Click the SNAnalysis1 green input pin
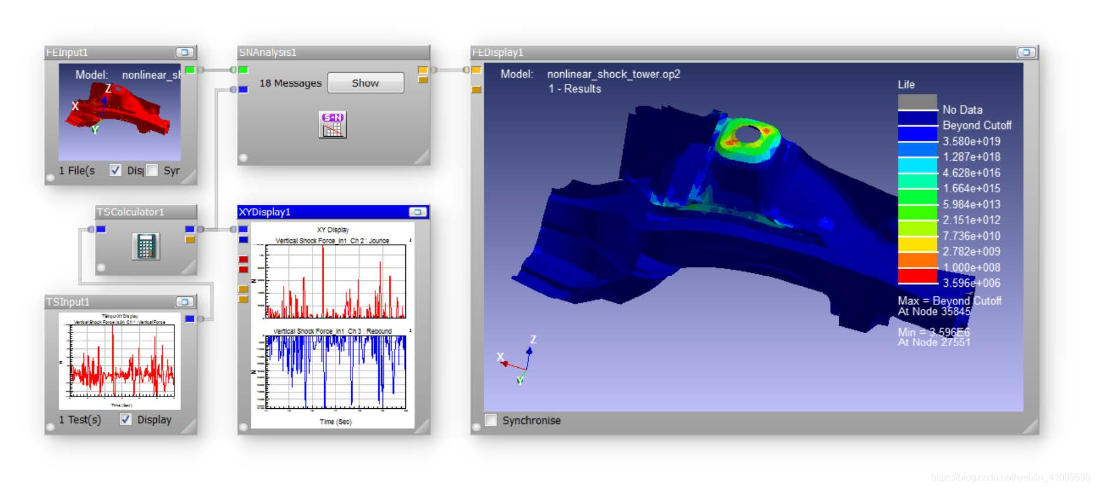Screen dimensions: 1096x488 243,70
